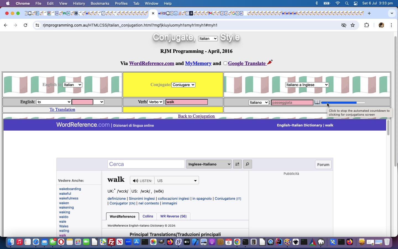
Task: Open the Verbo dropdown
Action: point(155,102)
